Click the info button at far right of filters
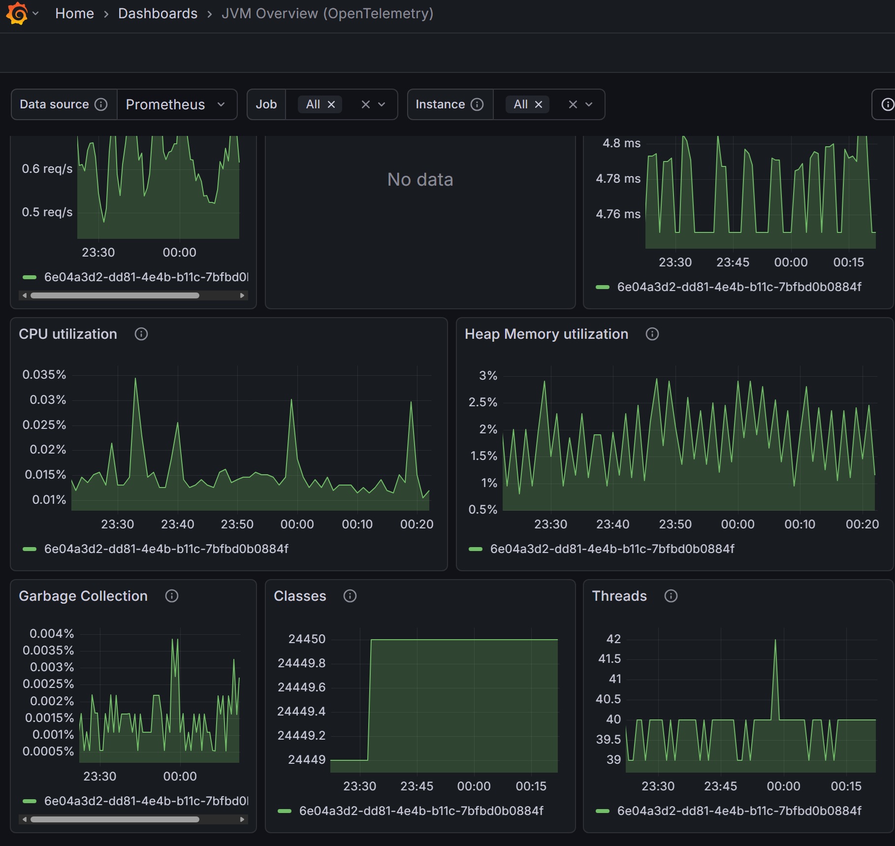Viewport: 895px width, 846px height. [887, 104]
